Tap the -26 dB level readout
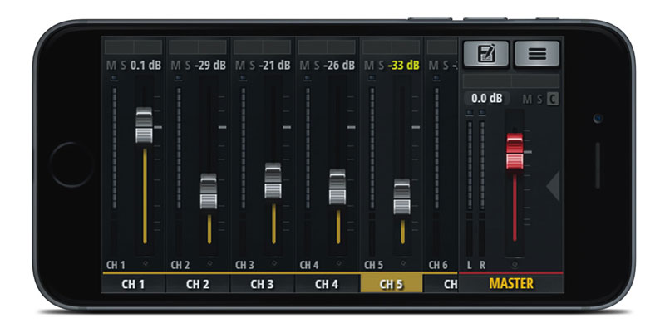 [x=339, y=66]
